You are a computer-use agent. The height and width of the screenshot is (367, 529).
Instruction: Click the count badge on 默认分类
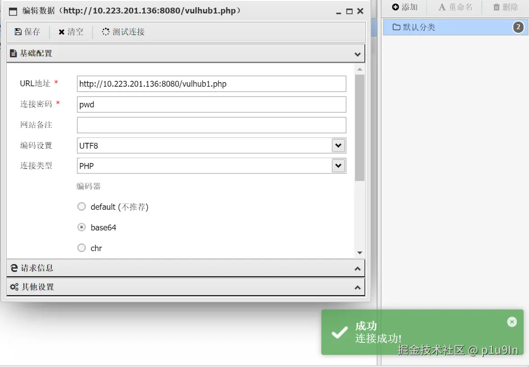pyautogui.click(x=519, y=27)
